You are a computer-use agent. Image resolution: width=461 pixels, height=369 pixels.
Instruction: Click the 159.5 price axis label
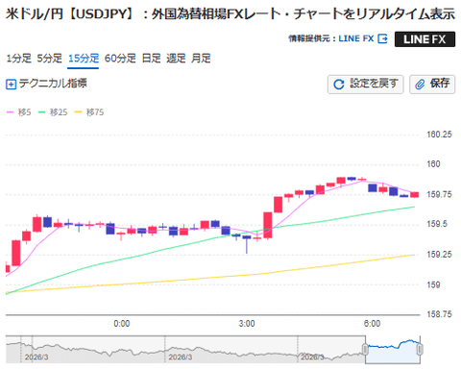[x=437, y=224]
